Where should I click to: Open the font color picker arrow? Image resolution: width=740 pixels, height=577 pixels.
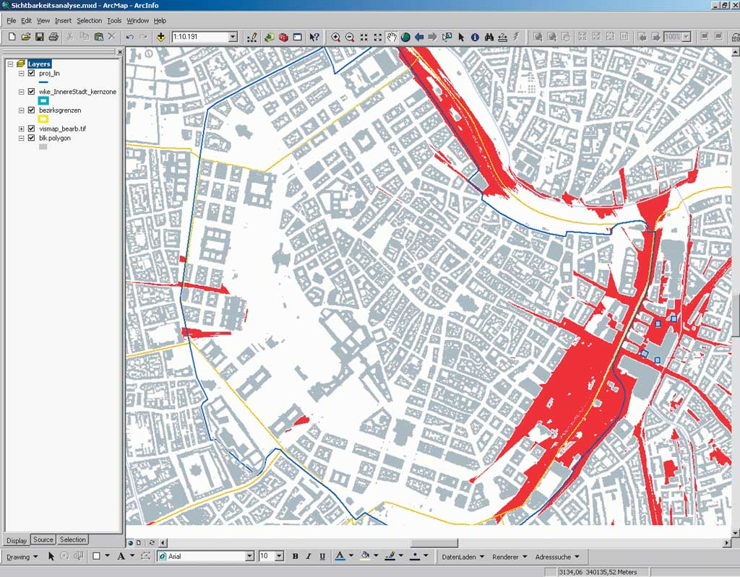click(351, 556)
